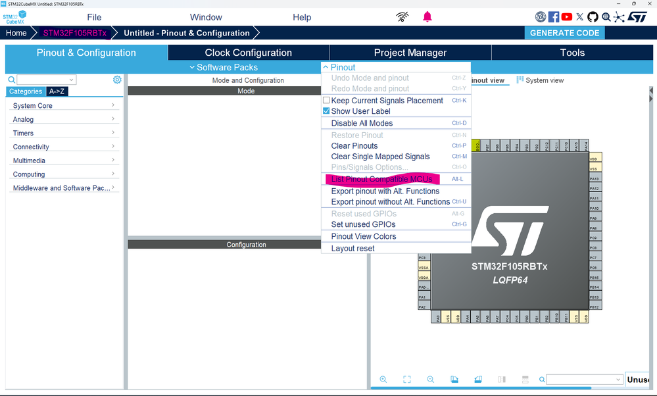Select the Pinout & Configuration tab
Screen dimensions: 657x396
pos(86,53)
